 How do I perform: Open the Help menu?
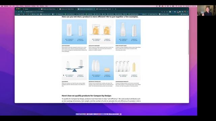point(47,6)
